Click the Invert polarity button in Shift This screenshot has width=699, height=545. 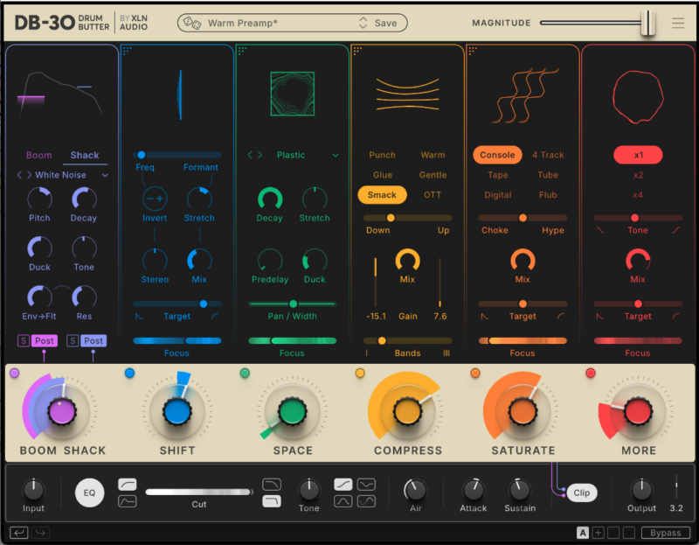tap(155, 198)
